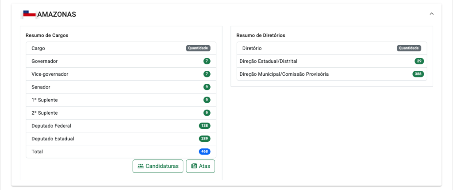453x190 pixels.
Task: Click the Direção Municipal 388 badge
Action: [418, 74]
